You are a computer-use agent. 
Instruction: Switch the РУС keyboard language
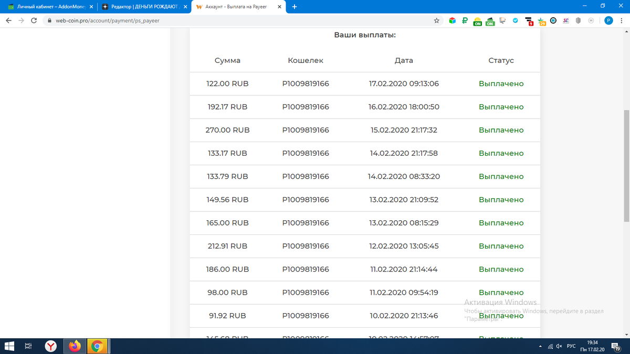(571, 347)
